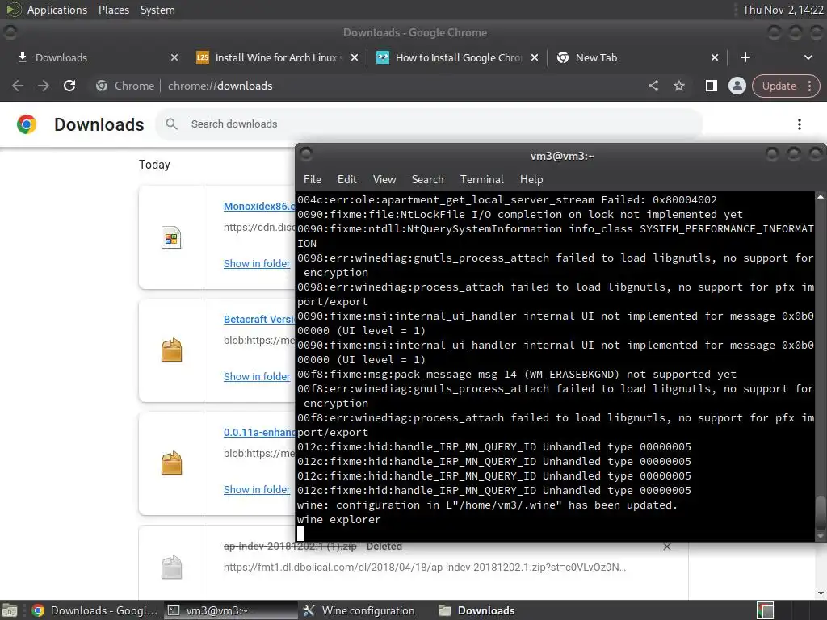Open the Applications panel menu

57,10
